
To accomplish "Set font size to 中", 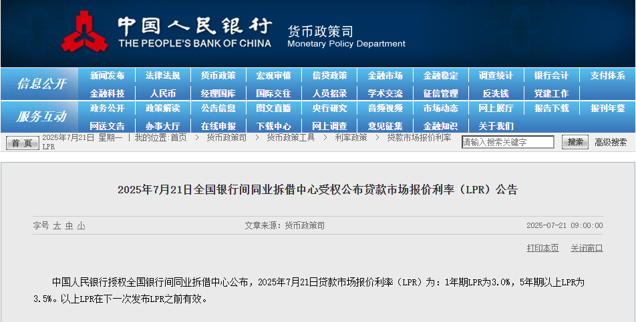I will pos(69,226).
